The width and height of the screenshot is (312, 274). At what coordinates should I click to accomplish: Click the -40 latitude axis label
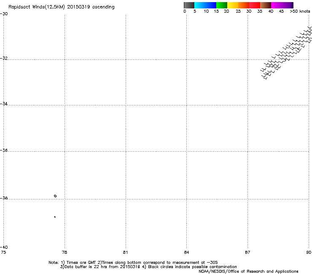click(4, 247)
